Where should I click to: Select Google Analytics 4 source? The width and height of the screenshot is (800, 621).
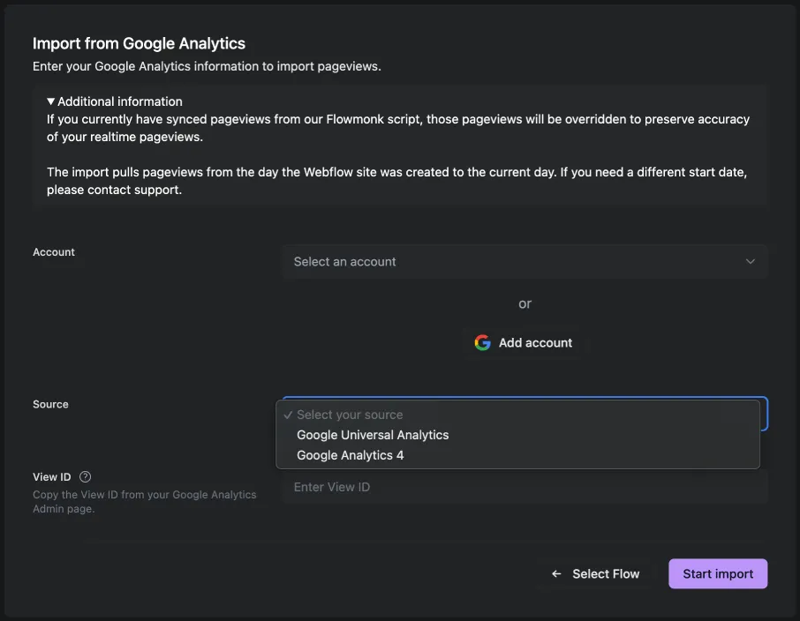coord(517,455)
